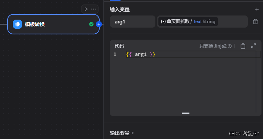Add next node with blue plus handle

pos(99,24)
